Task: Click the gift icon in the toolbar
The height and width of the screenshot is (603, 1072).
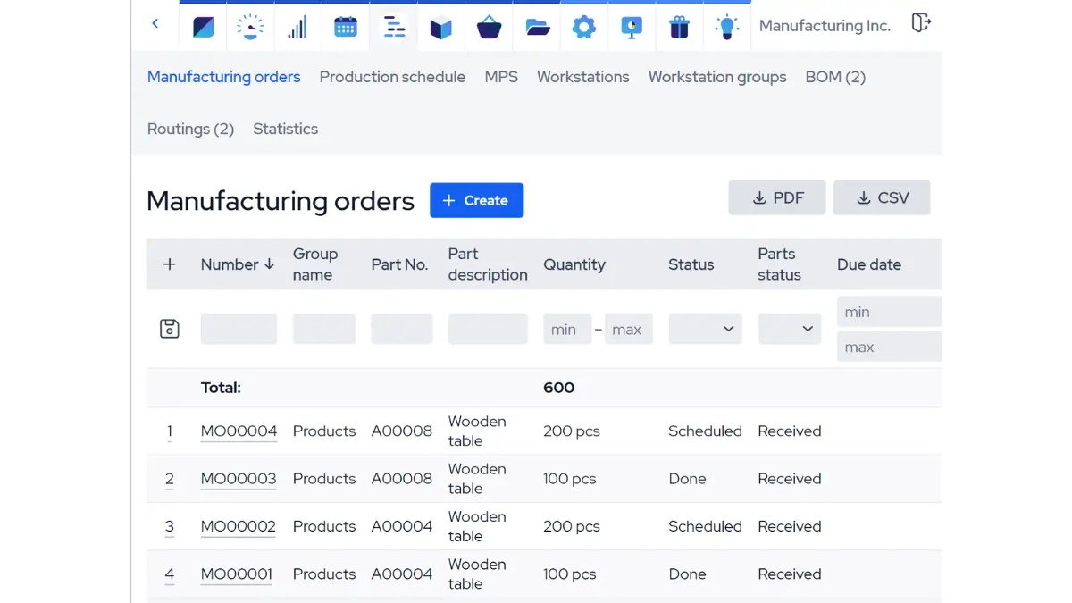Action: tap(679, 26)
